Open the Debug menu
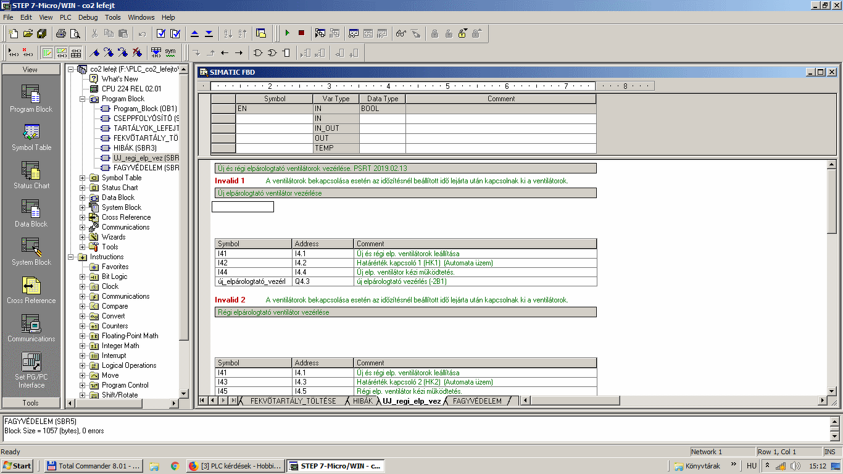Viewport: 843px width, 474px height. click(88, 17)
